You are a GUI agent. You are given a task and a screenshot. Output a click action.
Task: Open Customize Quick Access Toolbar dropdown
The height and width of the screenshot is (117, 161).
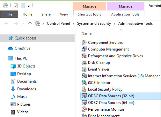point(29,6)
